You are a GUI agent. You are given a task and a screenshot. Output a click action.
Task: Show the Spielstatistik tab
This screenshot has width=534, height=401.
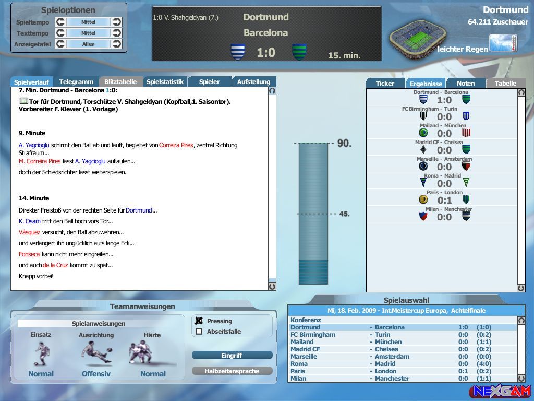click(x=165, y=82)
